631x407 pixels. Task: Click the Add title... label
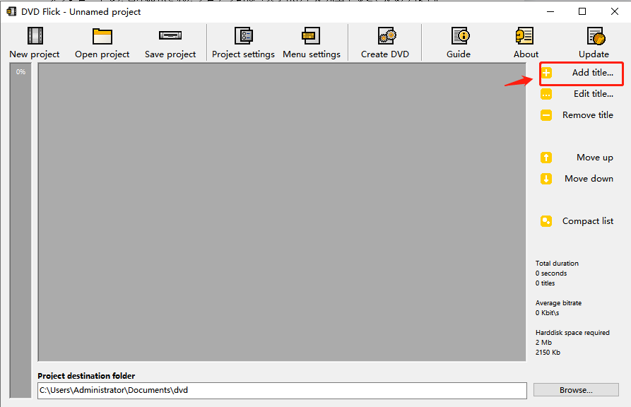tap(593, 73)
